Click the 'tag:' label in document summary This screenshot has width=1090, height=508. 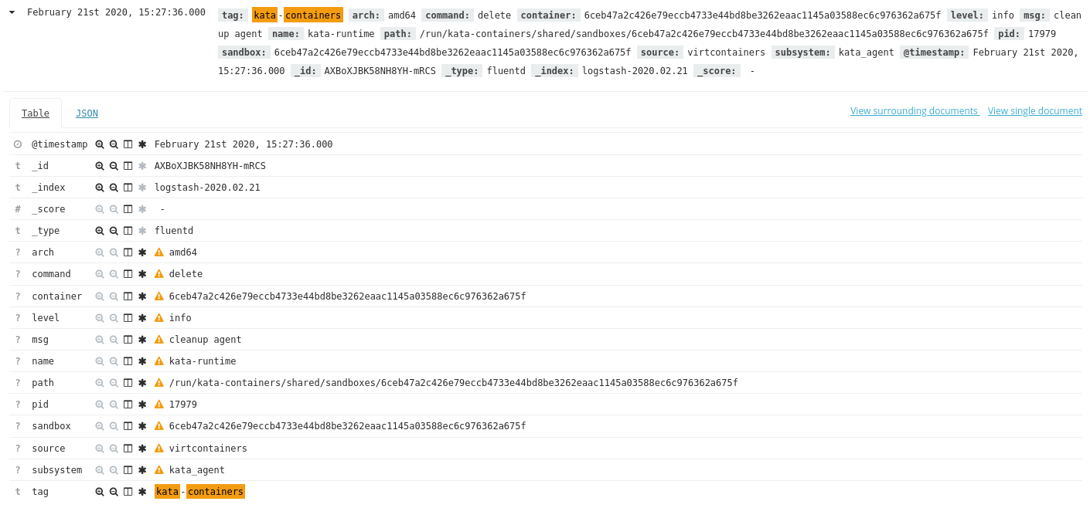[x=233, y=15]
